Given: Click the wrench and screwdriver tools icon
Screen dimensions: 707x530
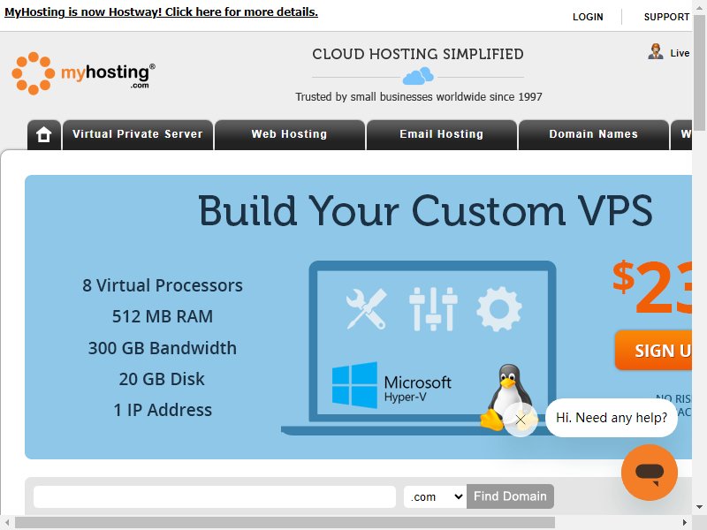Looking at the screenshot, I should (x=366, y=309).
